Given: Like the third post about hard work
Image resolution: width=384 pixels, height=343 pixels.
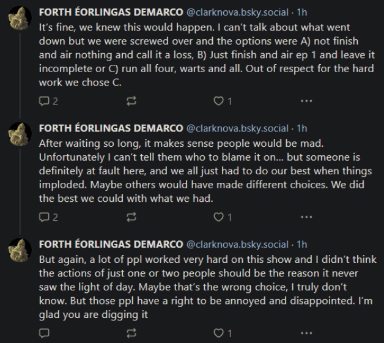Looking at the screenshot, I should 218,333.
